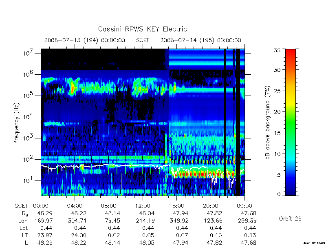Click the "SCET" label between the dates
Screen dimensions: 326x245
[x=143, y=40]
